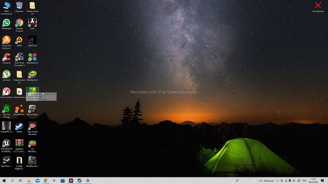328x184 pixels.
Task: Launch the MudRunner desktop icon
Action: point(32,162)
